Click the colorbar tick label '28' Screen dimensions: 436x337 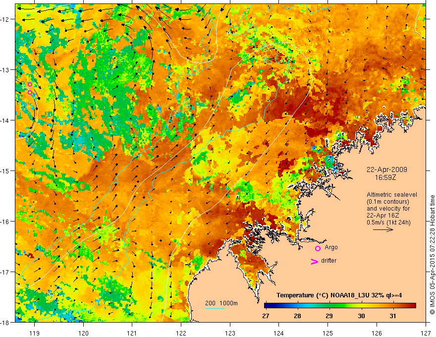[298, 316]
